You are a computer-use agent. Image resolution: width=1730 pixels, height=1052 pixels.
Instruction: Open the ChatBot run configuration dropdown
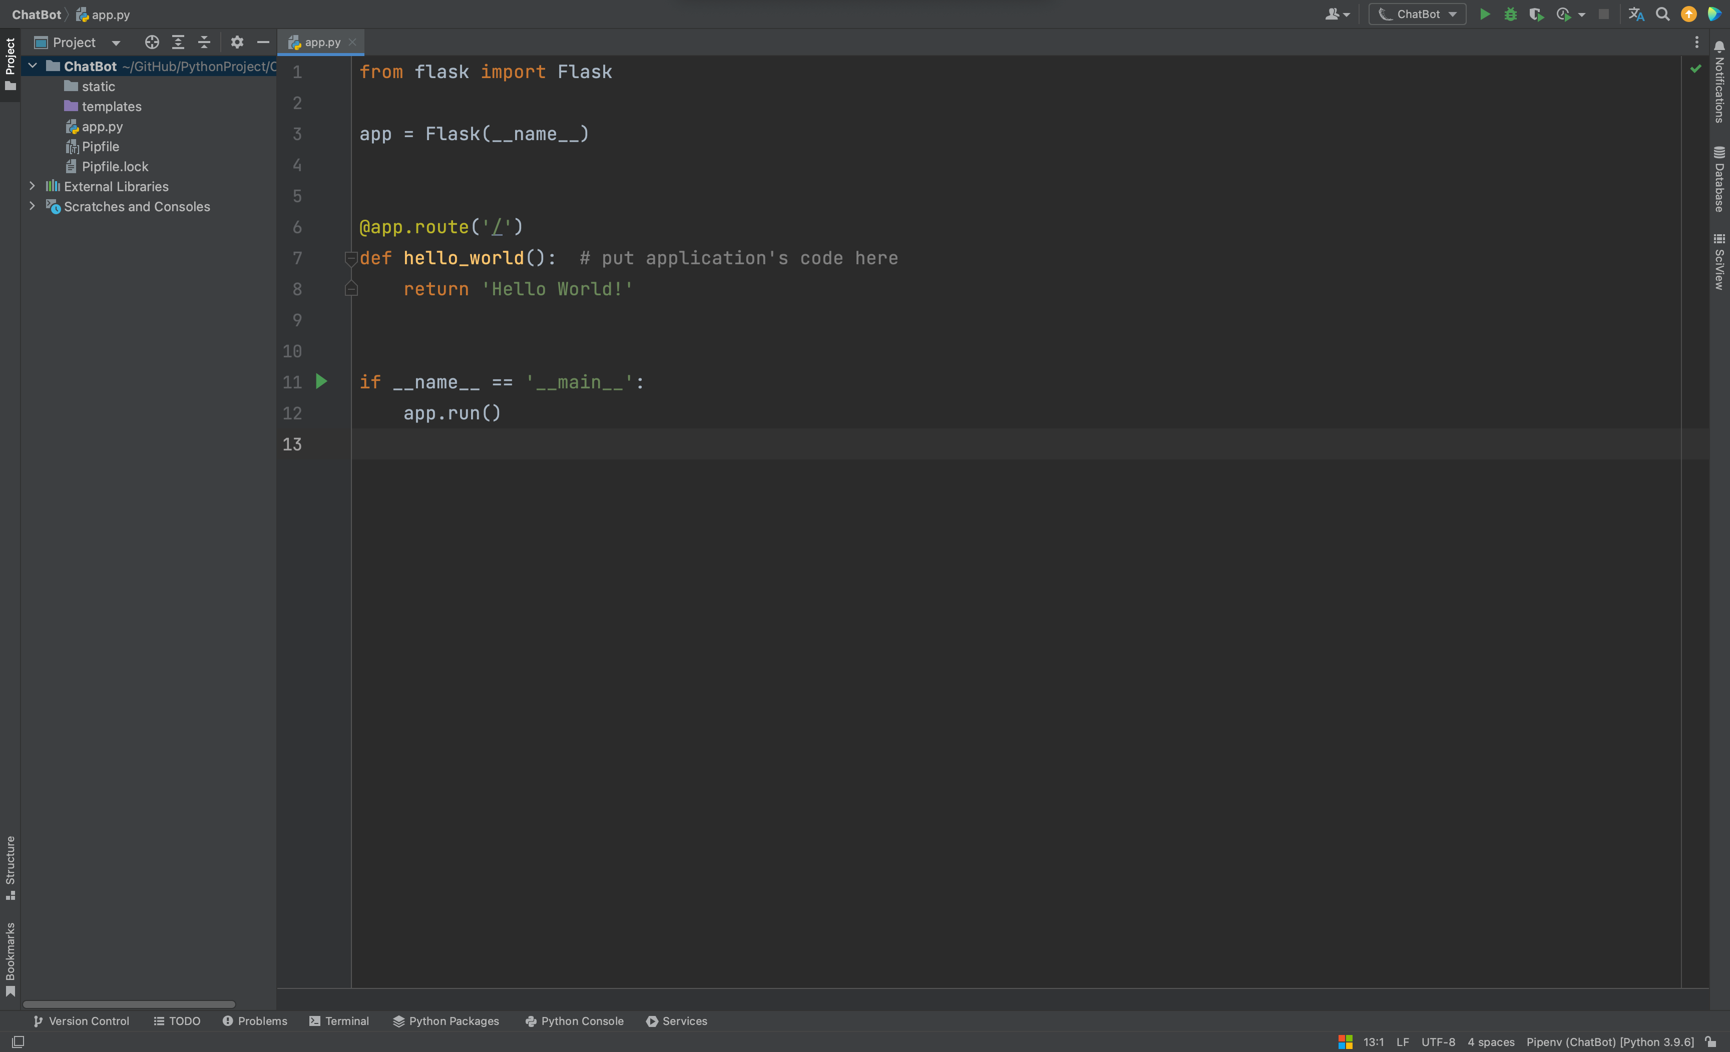click(x=1417, y=14)
